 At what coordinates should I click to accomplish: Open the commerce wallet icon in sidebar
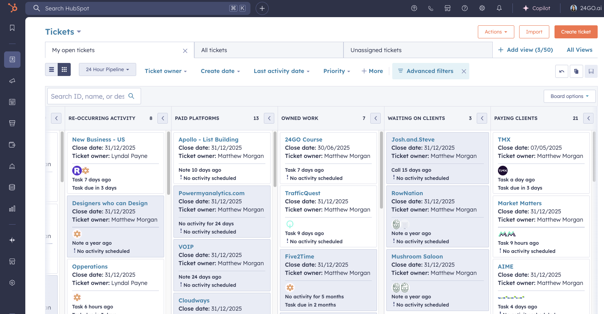12,145
